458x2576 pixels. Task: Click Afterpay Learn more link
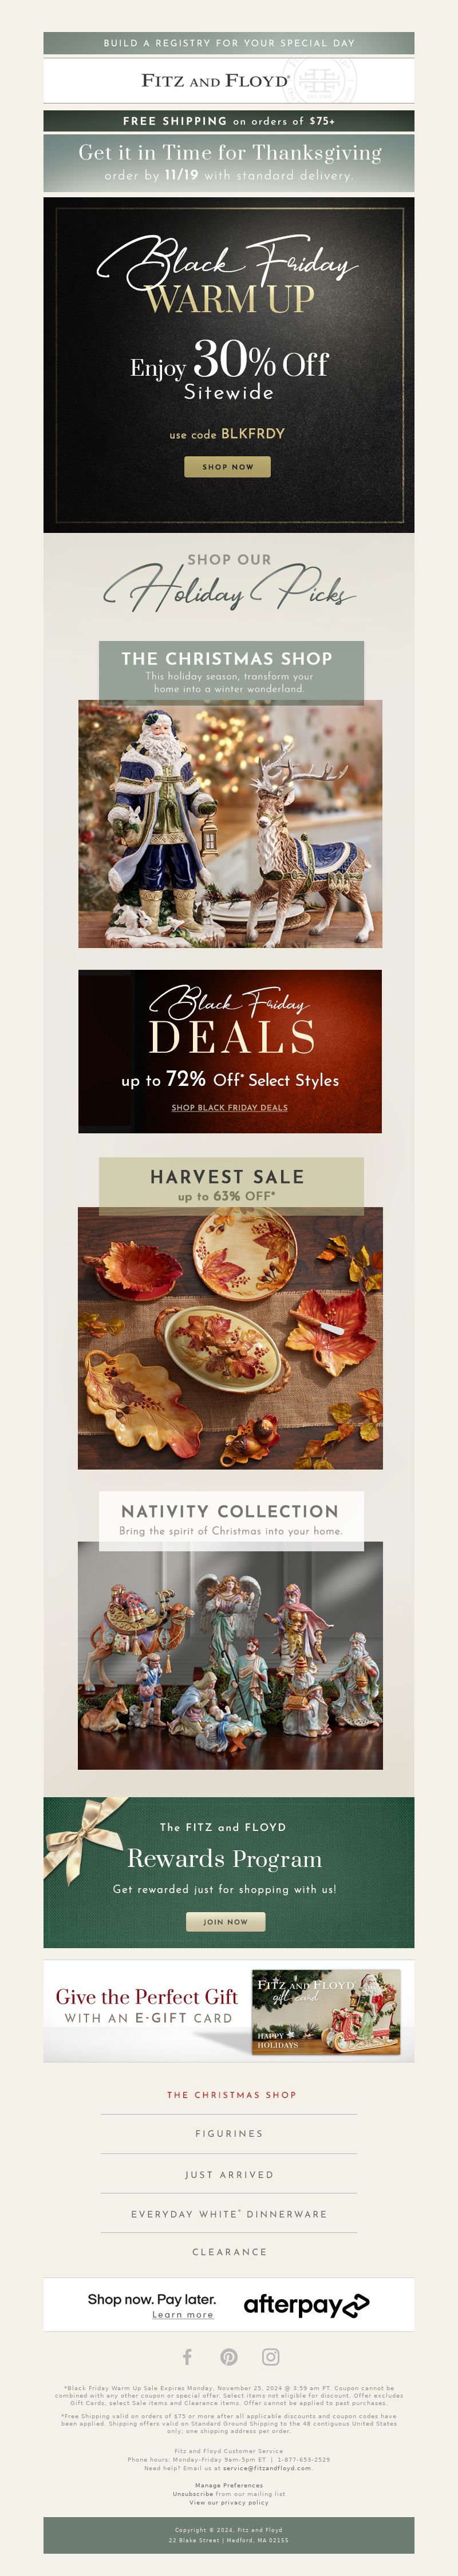point(183,2314)
